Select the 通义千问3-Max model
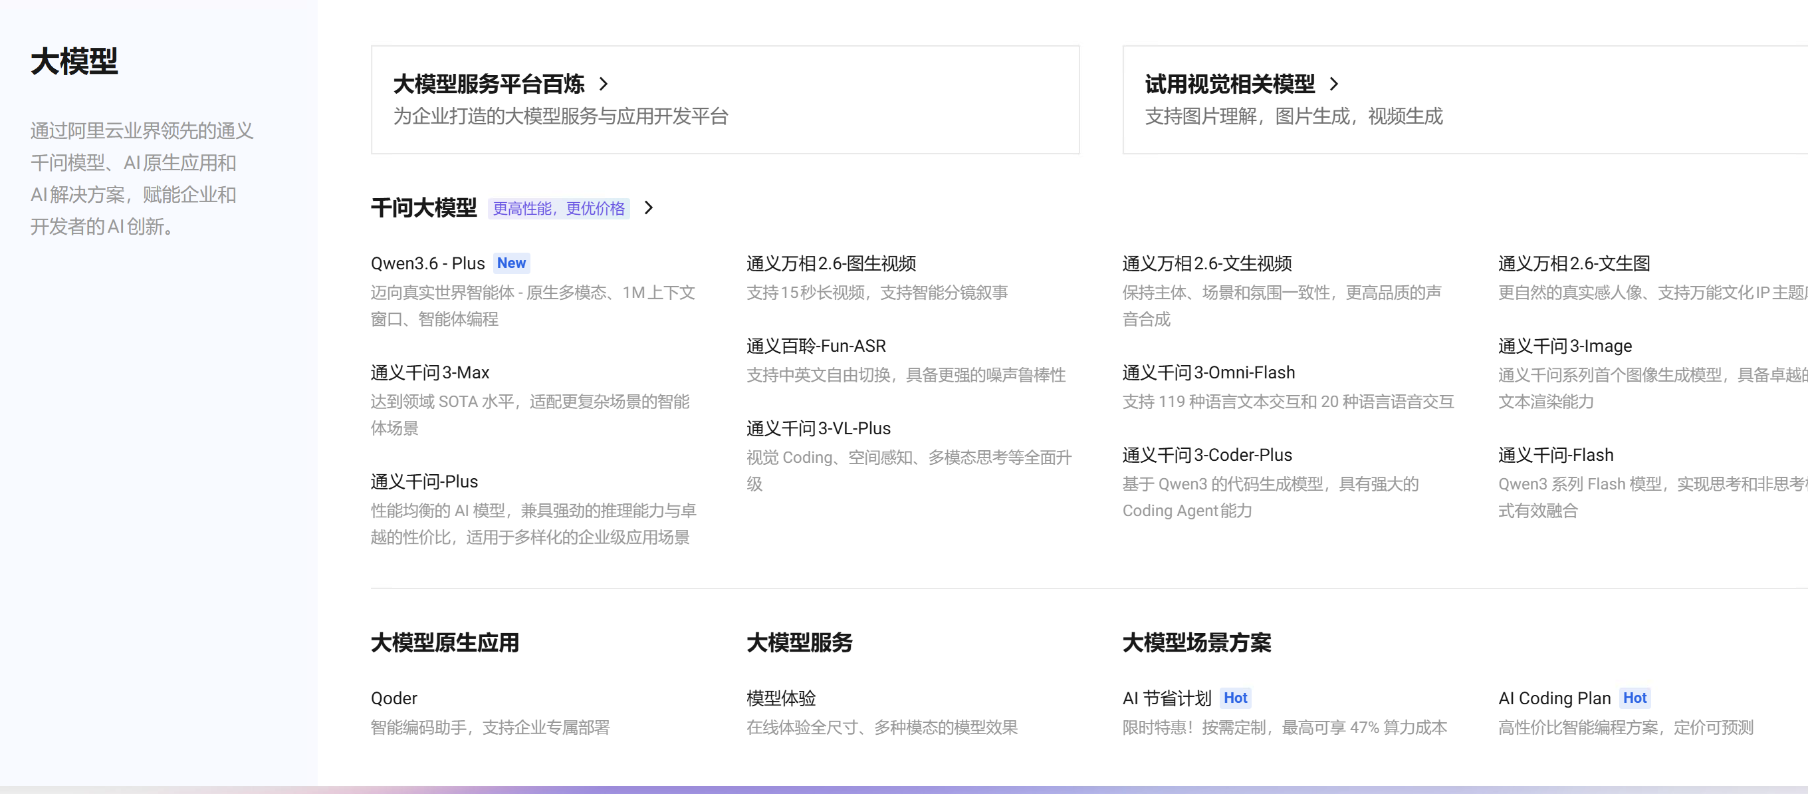 coord(429,373)
